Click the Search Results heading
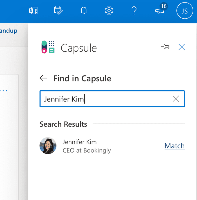The image size is (197, 200). [63, 124]
